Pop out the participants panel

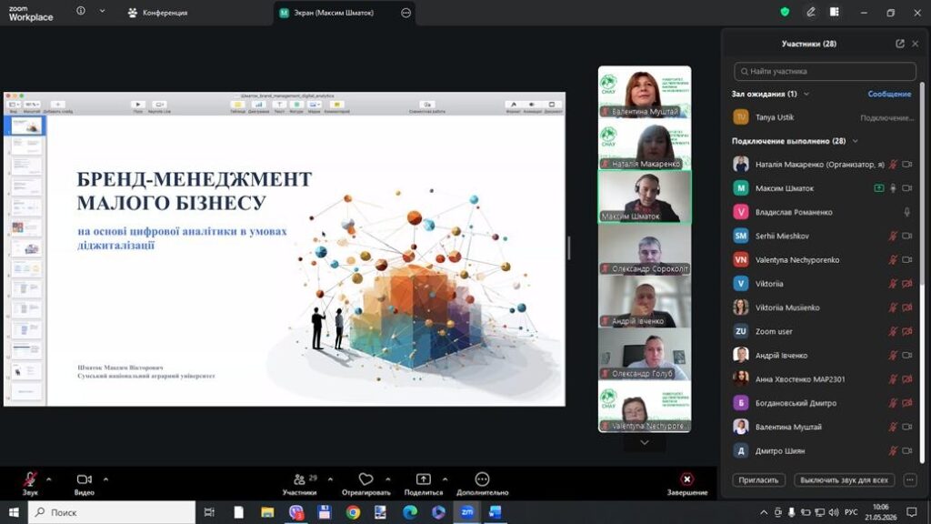[899, 44]
